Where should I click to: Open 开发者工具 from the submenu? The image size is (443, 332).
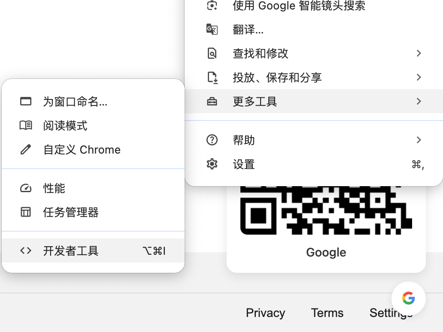[x=71, y=251]
